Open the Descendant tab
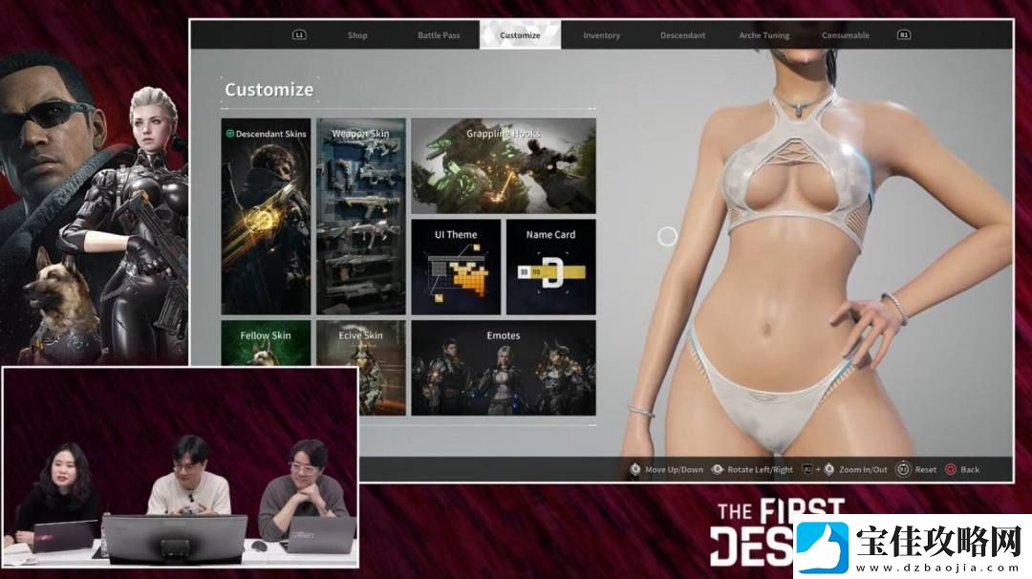Image resolution: width=1032 pixels, height=579 pixels. pos(682,35)
